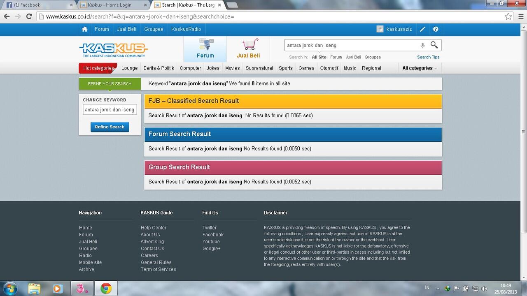Open Windows Start button
The height and width of the screenshot is (296, 527).
tap(9, 288)
